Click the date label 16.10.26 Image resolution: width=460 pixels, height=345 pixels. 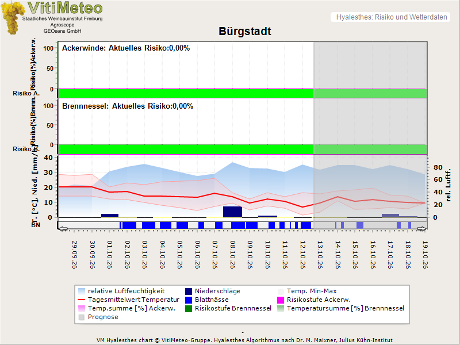tap(373, 255)
